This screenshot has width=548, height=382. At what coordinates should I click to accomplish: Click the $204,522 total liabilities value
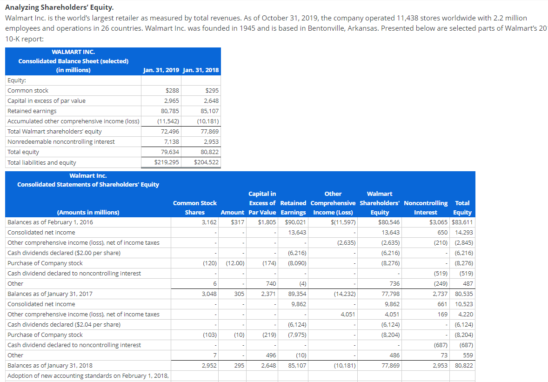tap(206, 162)
